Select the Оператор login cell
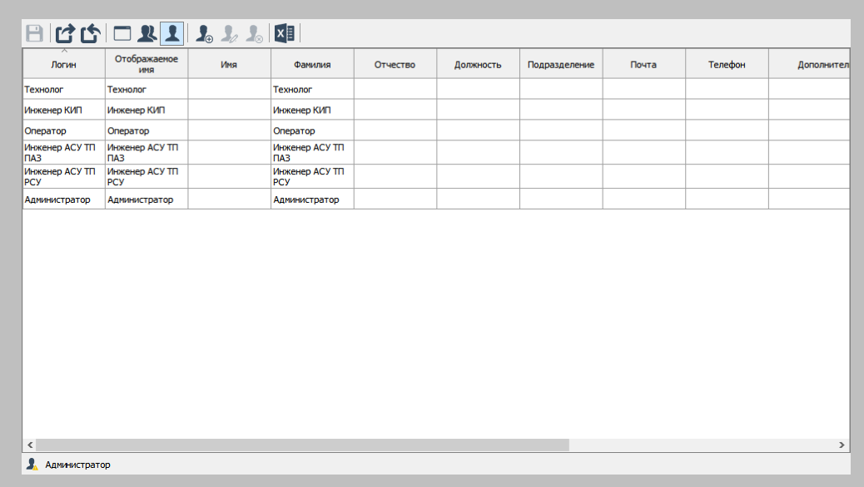Viewport: 864px width, 487px height. point(63,130)
